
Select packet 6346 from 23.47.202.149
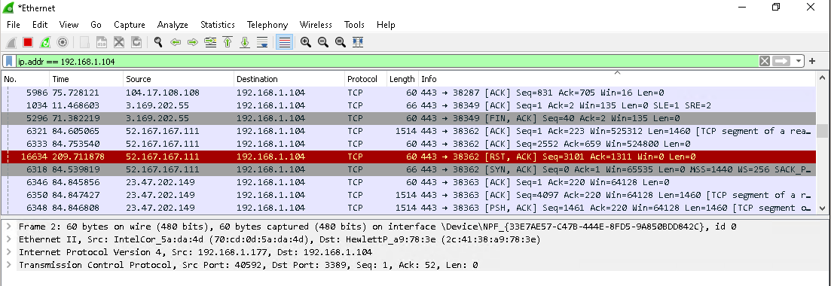coord(408,182)
